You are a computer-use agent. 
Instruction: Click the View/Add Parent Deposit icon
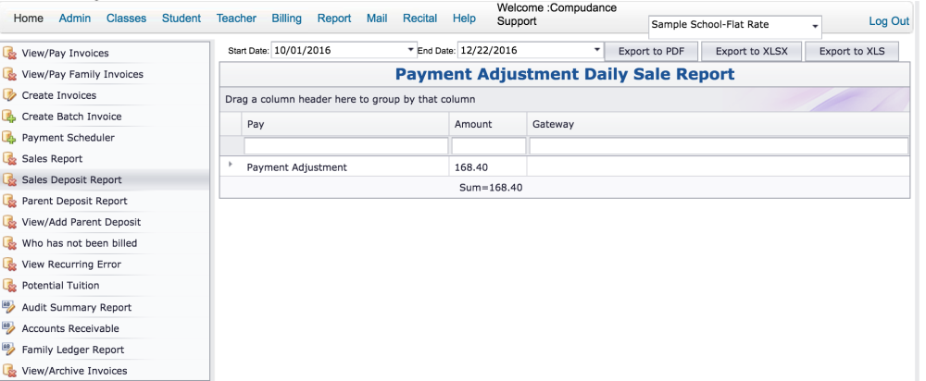[9, 222]
